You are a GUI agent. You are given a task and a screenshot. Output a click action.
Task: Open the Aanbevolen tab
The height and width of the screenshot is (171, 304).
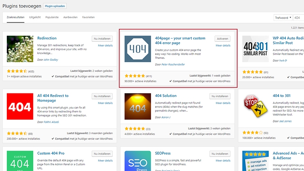70,17
